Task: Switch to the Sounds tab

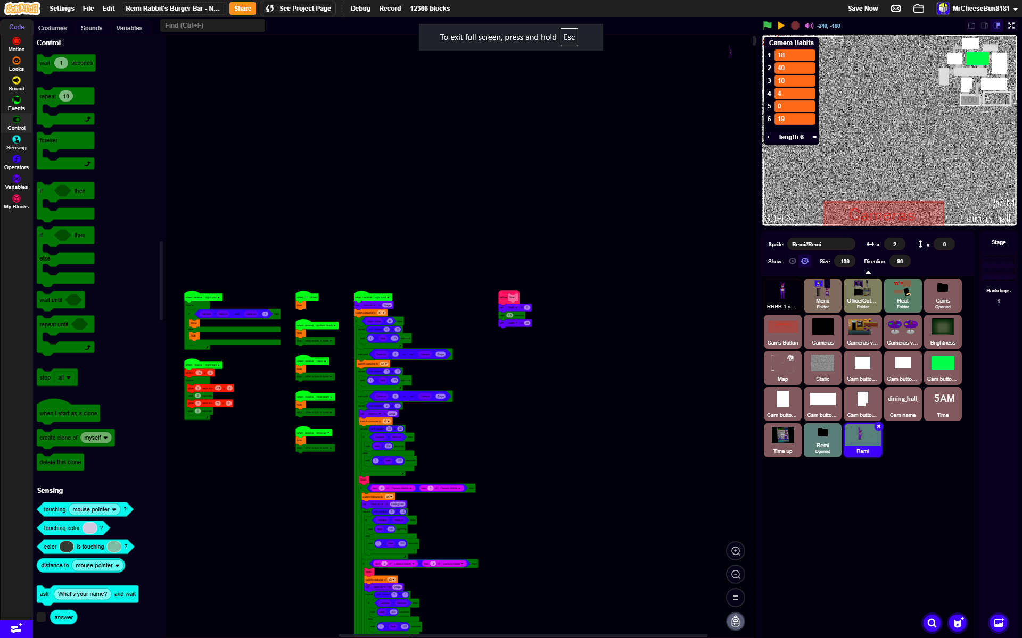Action: (x=92, y=28)
